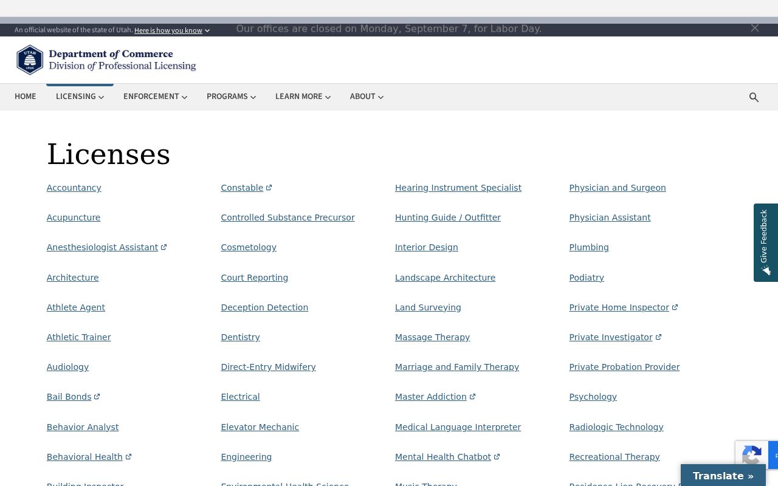Open Controlled Substance Precursor link

pos(287,217)
